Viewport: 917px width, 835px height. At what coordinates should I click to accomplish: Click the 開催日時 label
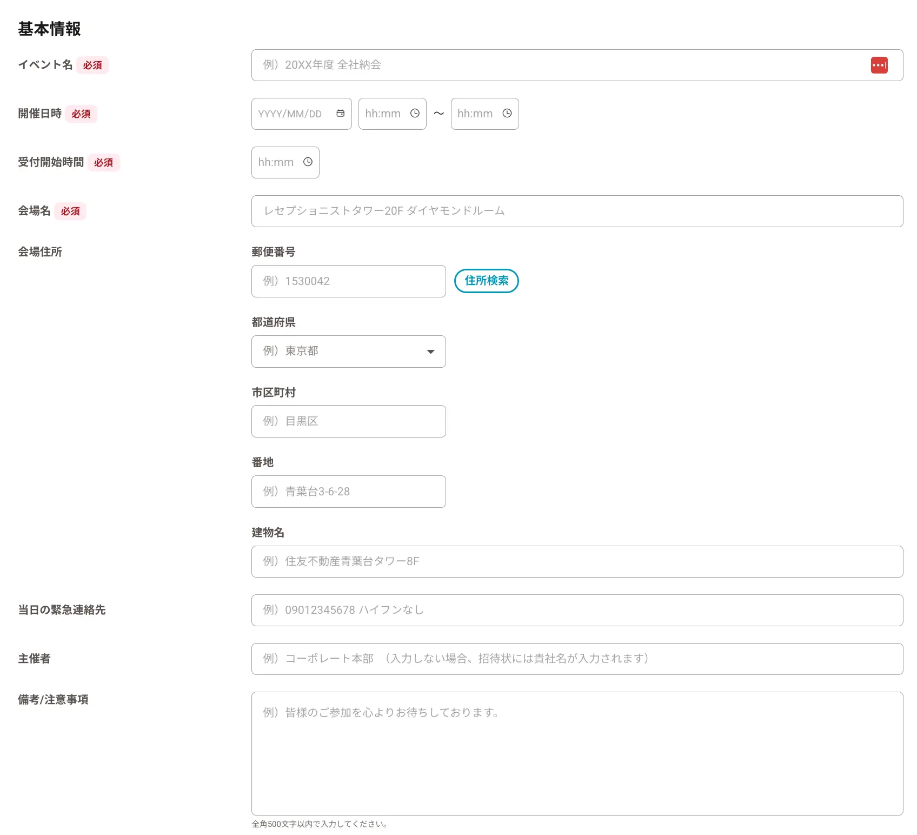pyautogui.click(x=40, y=114)
